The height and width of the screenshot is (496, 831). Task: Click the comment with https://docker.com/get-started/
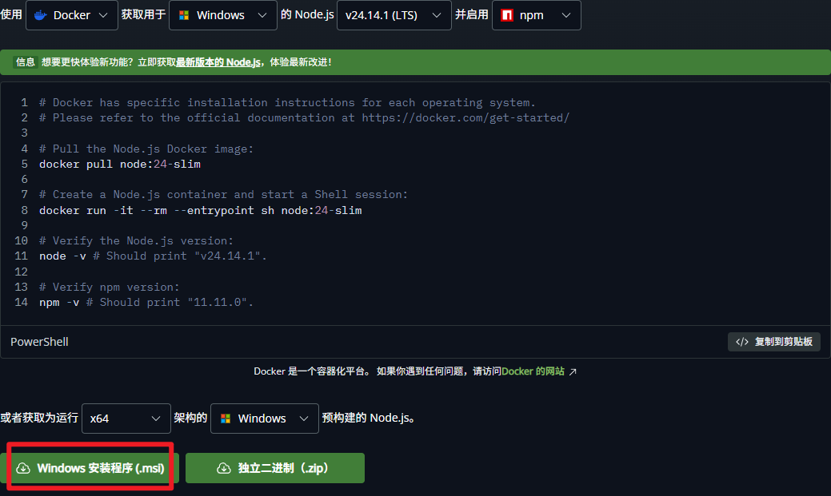304,117
